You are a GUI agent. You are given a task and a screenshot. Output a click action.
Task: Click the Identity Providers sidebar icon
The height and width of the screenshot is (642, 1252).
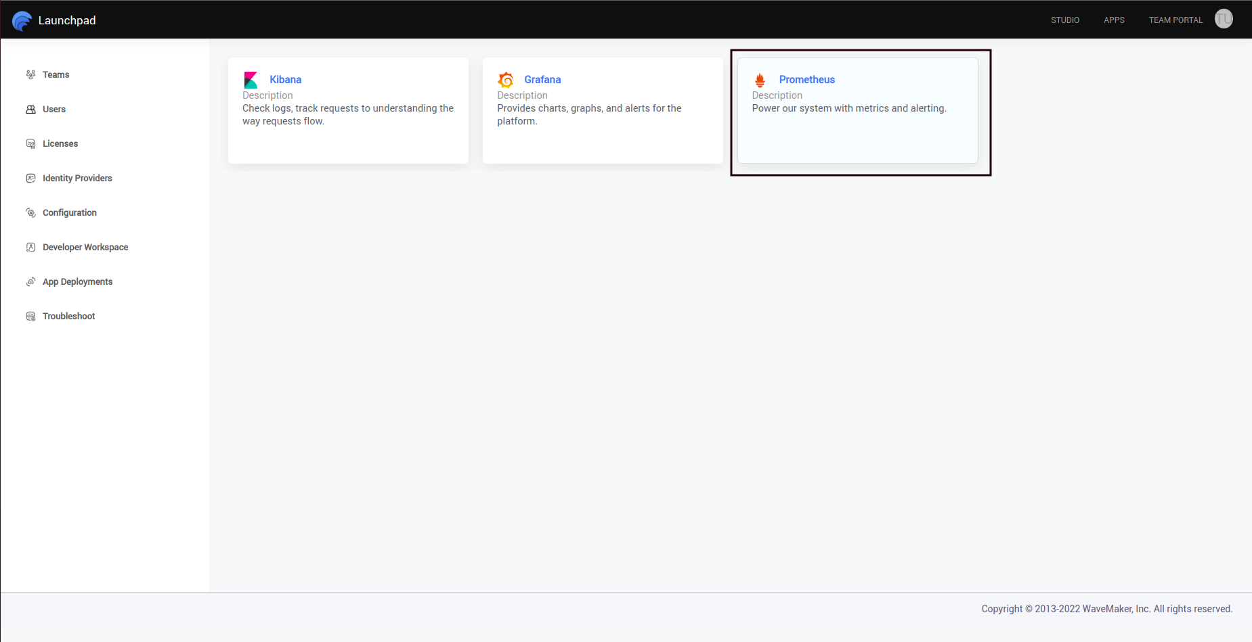(30, 178)
